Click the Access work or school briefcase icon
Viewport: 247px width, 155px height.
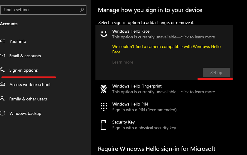(2, 85)
